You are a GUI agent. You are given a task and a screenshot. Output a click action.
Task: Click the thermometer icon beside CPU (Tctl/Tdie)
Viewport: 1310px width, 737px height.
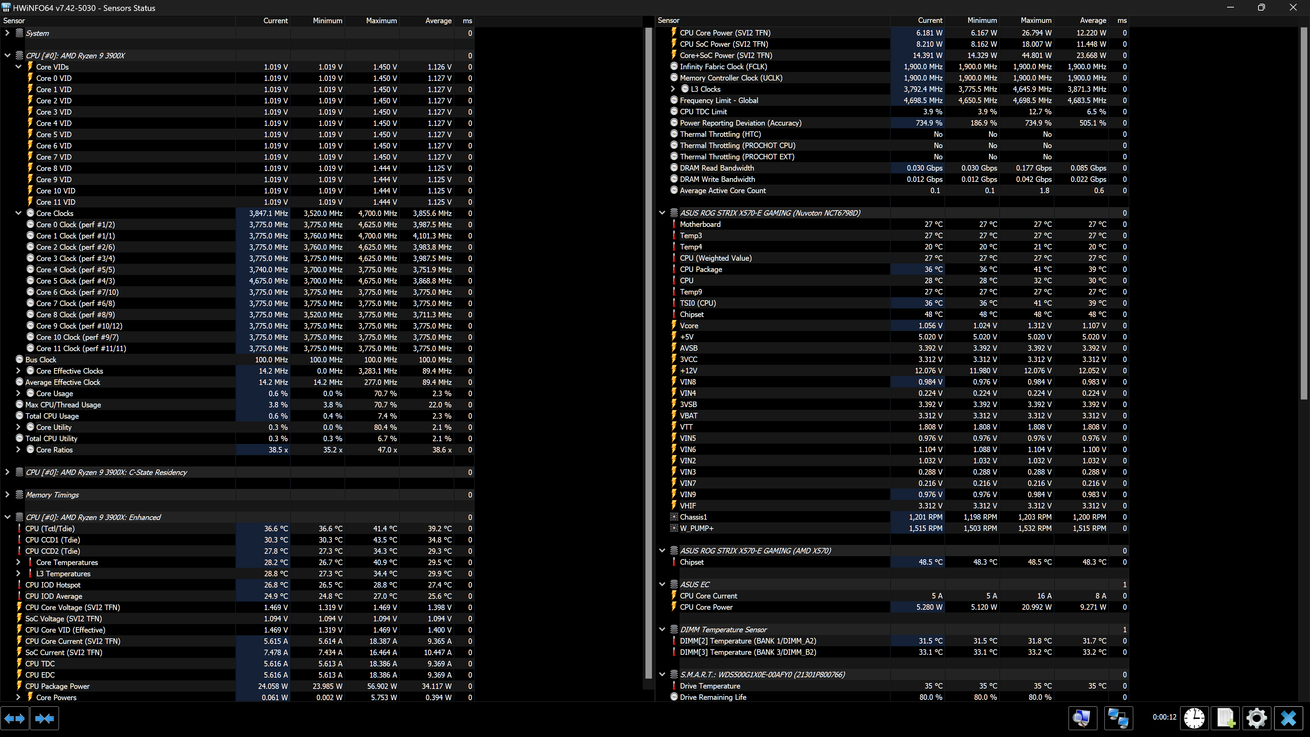tap(19, 529)
